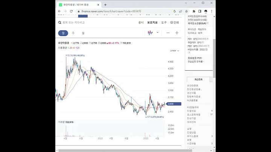271x152 pixels.
Task: Click the 동일업종 등락률 link
Action: click(x=195, y=61)
